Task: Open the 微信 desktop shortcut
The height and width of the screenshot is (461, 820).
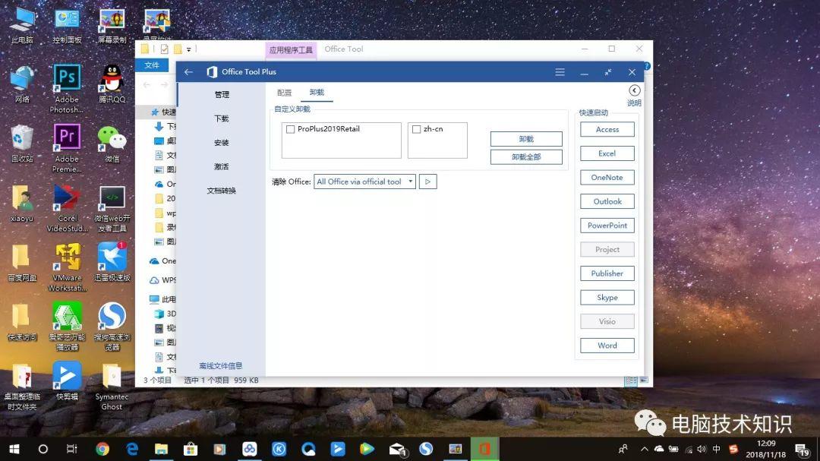Action: pos(112,144)
